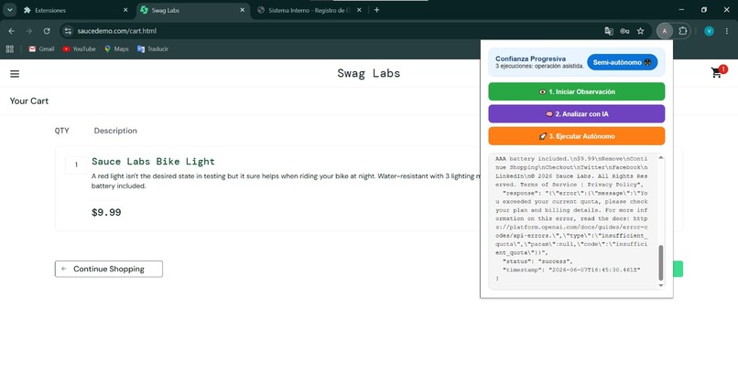Click the log panel scrollbar thumb
Image resolution: width=738 pixels, height=382 pixels.
(661, 262)
